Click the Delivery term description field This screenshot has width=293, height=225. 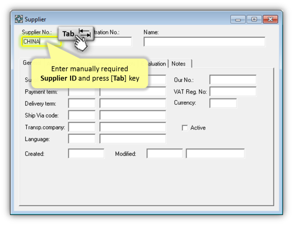[133, 103]
